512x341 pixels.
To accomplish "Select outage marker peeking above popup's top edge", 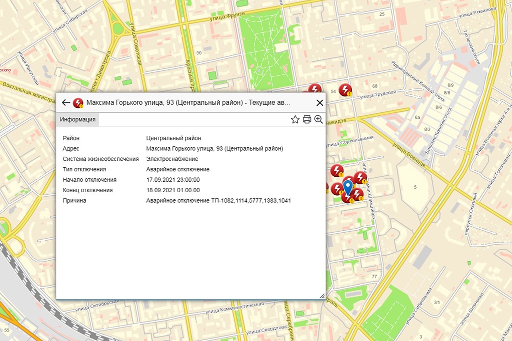I will (x=314, y=88).
